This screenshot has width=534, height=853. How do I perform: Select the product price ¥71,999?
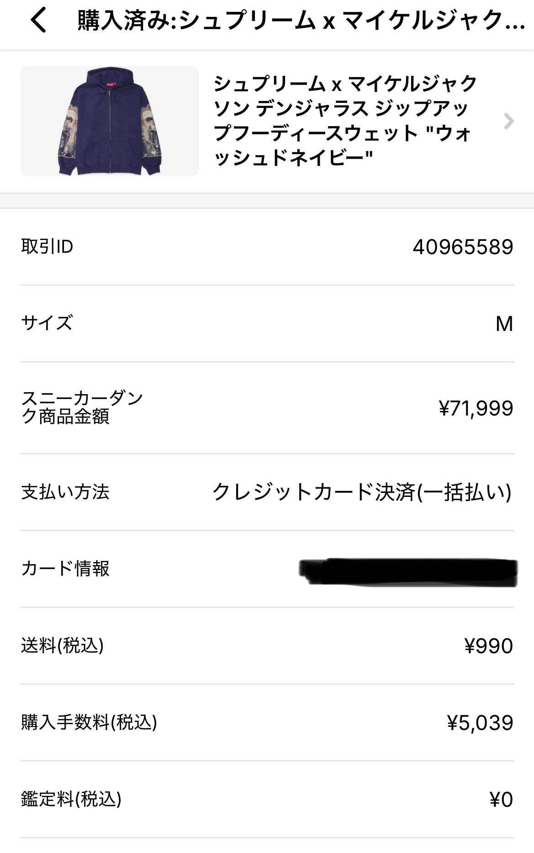coord(476,408)
